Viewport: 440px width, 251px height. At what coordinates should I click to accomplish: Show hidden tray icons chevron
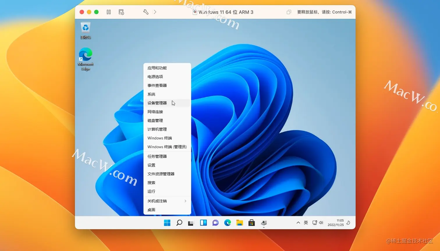point(298,223)
